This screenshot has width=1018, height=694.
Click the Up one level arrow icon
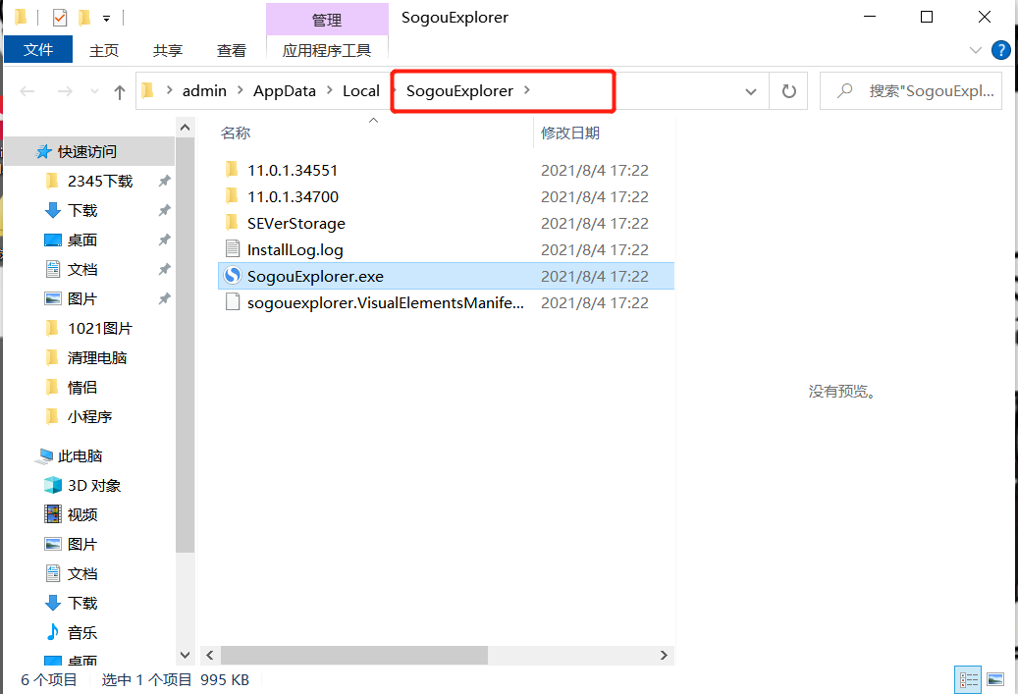pyautogui.click(x=120, y=91)
